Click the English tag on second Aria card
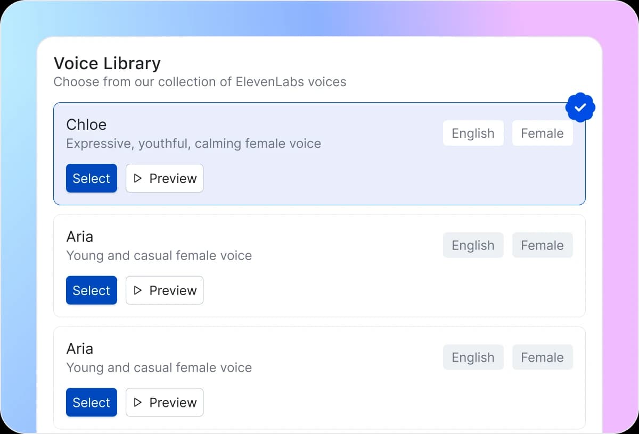 point(473,357)
